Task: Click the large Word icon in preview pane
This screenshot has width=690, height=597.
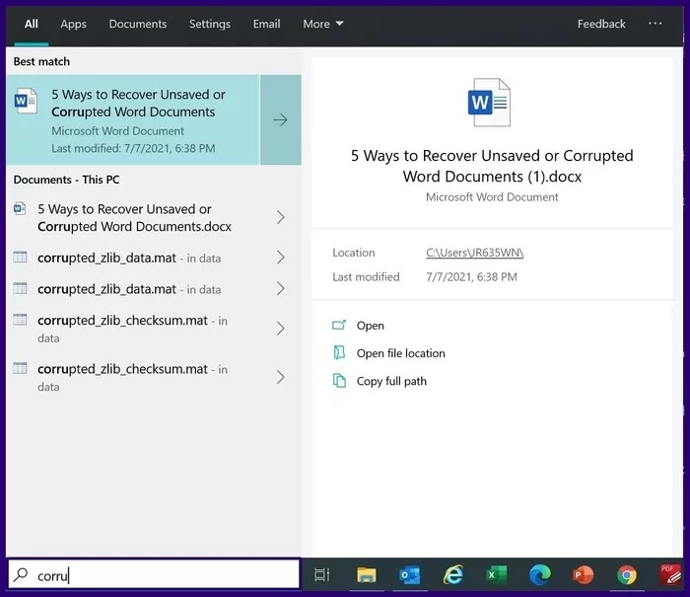Action: pos(489,103)
